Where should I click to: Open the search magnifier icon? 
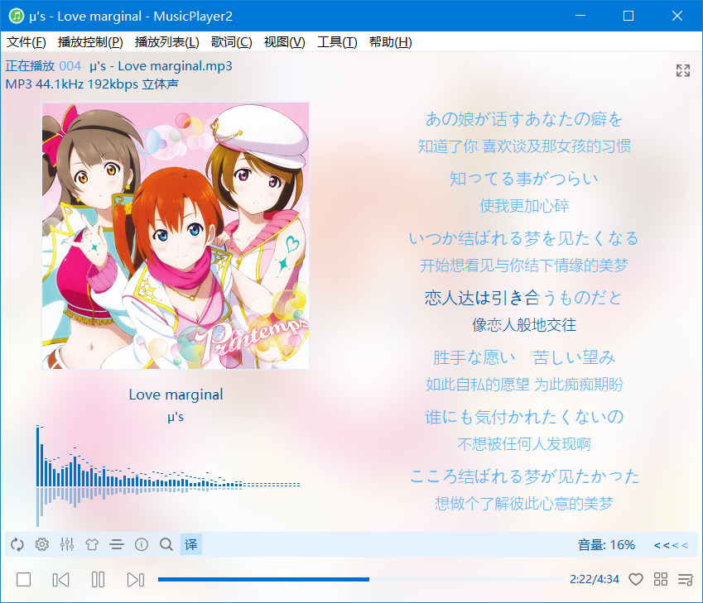coord(166,544)
